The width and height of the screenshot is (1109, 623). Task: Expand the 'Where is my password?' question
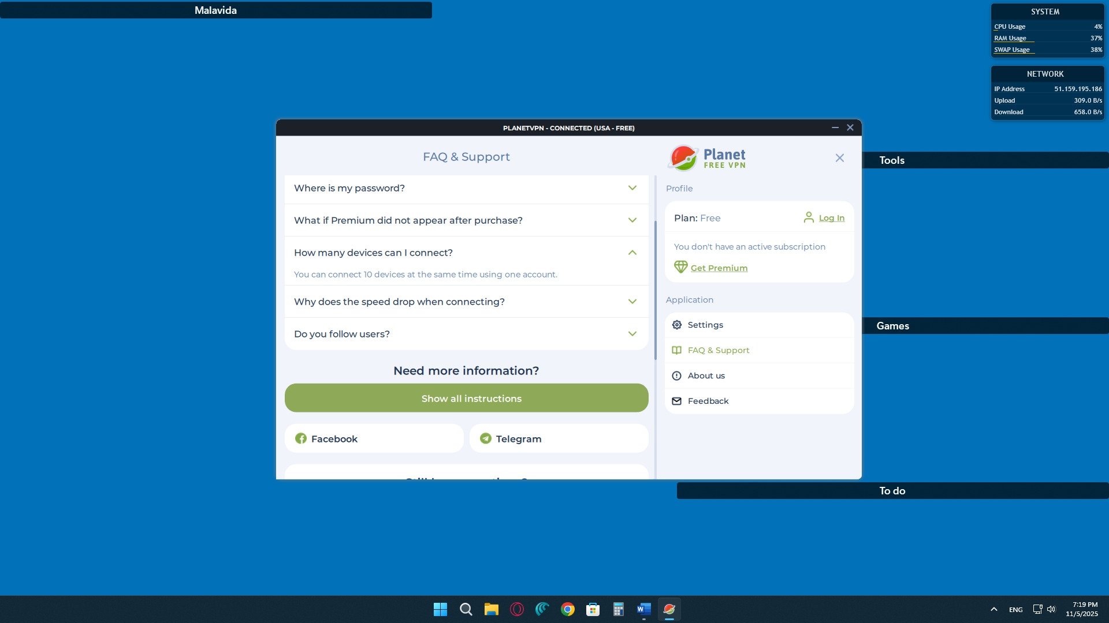(466, 188)
